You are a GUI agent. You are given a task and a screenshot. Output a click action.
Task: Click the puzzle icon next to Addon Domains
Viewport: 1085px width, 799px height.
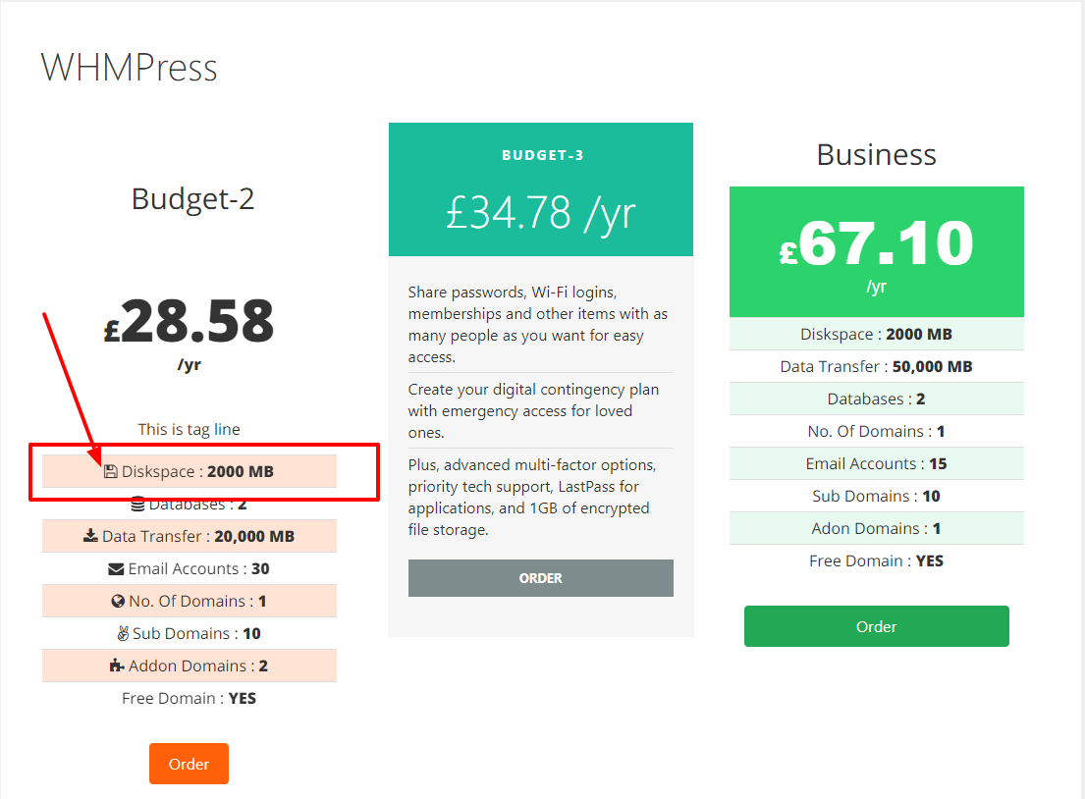coord(117,666)
